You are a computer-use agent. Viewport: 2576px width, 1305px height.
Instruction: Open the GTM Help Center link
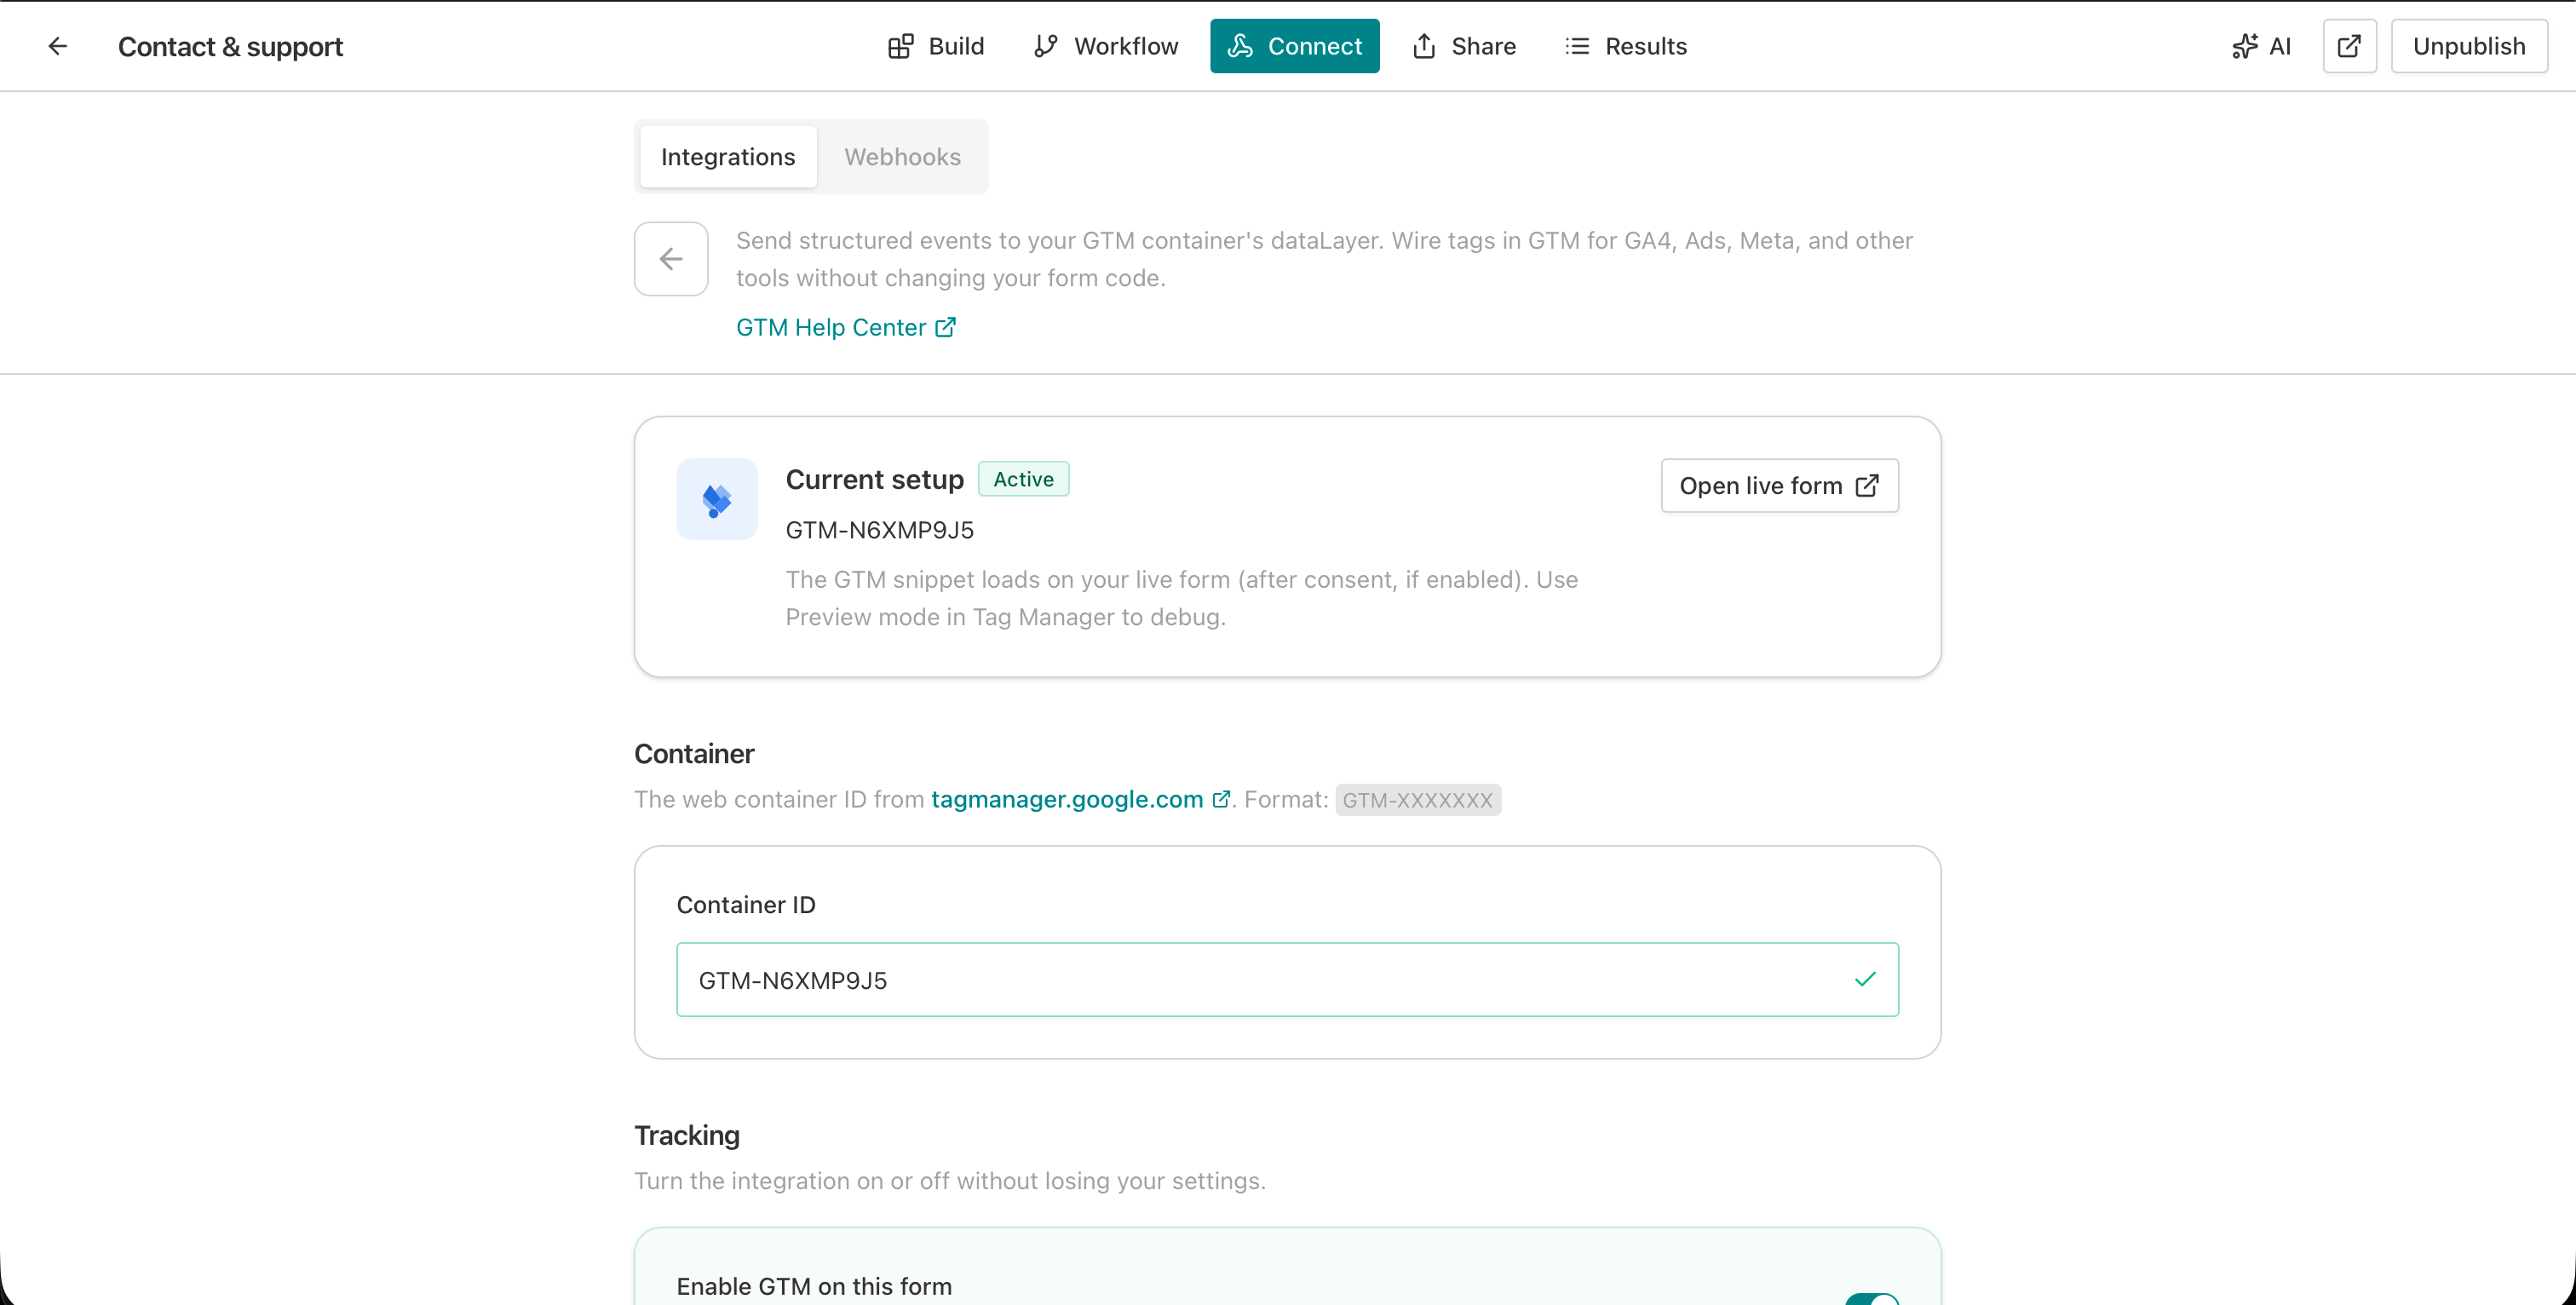pos(830,327)
